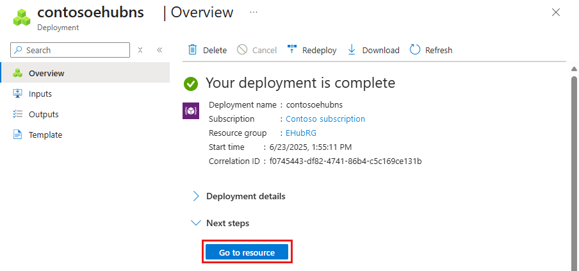Screen dimensions: 579x271
Task: Select the Overview menu item
Action: coord(46,73)
